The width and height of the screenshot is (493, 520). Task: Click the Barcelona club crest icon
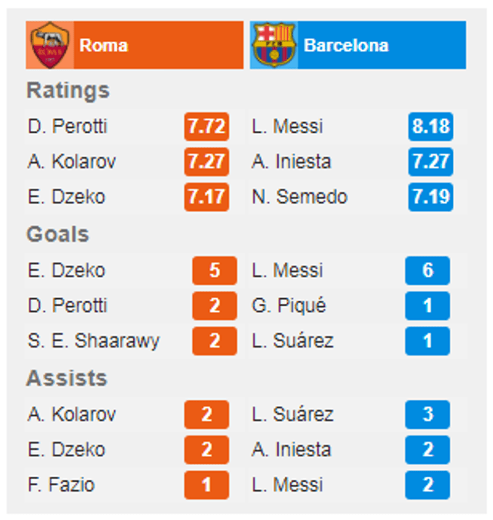pos(274,45)
